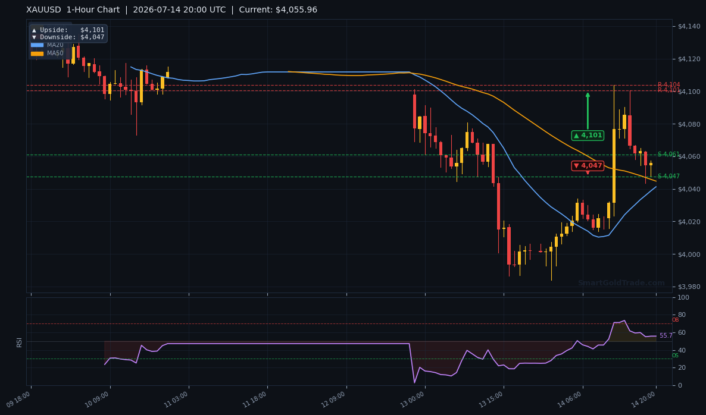706x415 pixels.
Task: Click the 12 09:00 time axis label
Action: 333,400
